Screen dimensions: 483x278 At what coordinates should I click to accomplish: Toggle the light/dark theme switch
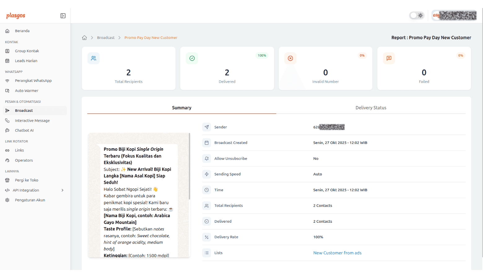(417, 15)
